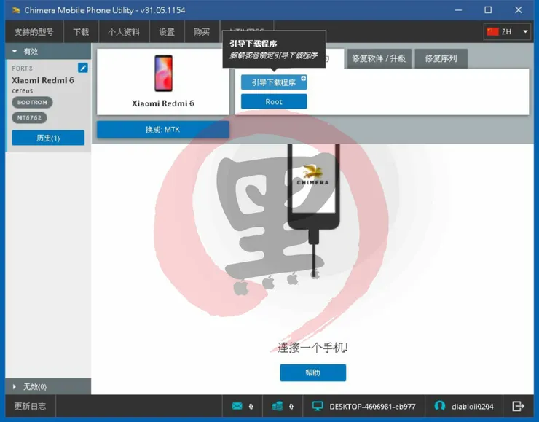Screen dimensions: 539x422
Task: Click the credits count 0 beside stack icon
Action: (291, 407)
